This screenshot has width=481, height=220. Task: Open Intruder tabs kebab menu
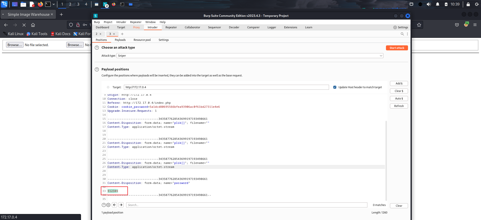click(407, 34)
